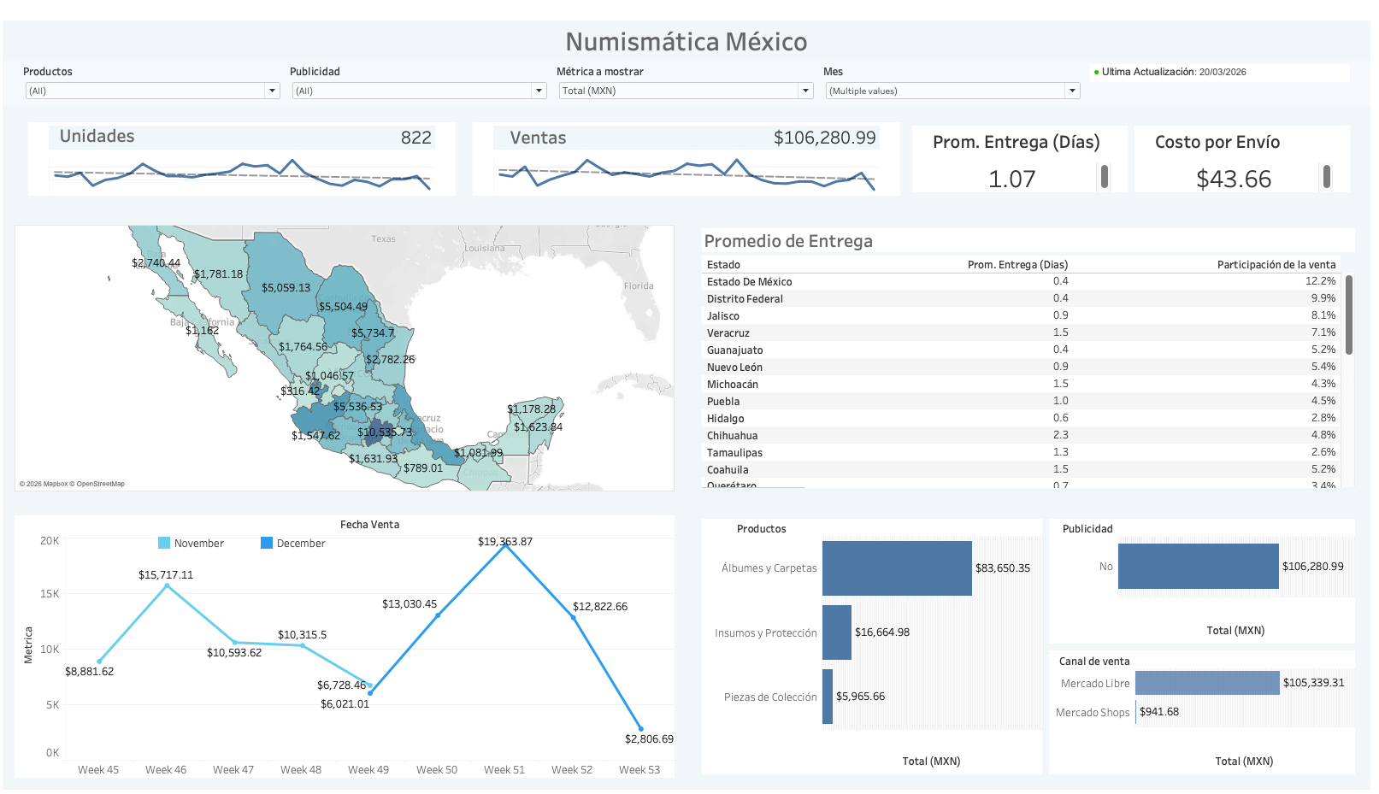Click the scrollbar beside Prom. Entrega (Días) card

click(x=1105, y=177)
